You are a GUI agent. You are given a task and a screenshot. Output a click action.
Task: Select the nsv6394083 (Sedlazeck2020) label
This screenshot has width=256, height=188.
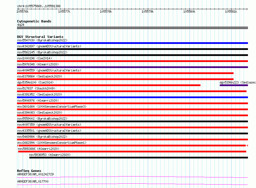point(40,113)
